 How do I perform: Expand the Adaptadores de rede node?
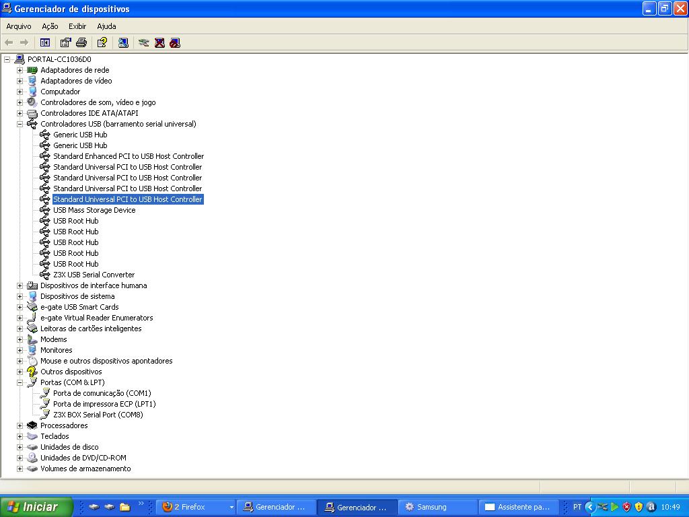click(x=20, y=70)
